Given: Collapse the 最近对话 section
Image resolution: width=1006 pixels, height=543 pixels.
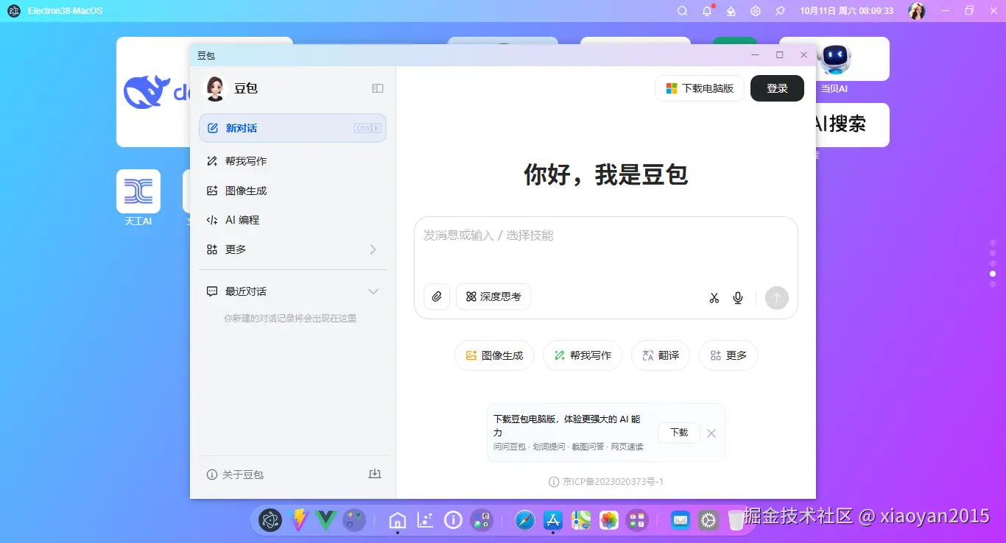Looking at the screenshot, I should (373, 291).
